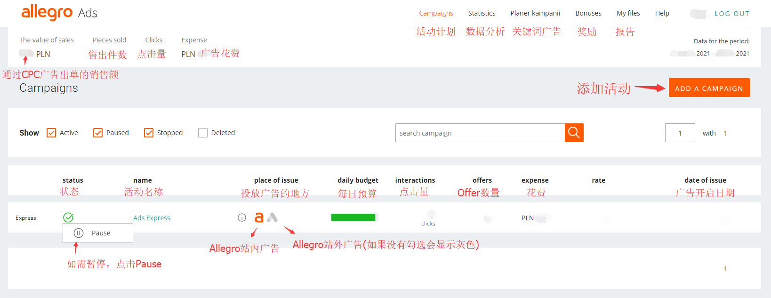Image resolution: width=771 pixels, height=298 pixels.
Task: Toggle the Stopped checkbox
Action: pos(149,133)
